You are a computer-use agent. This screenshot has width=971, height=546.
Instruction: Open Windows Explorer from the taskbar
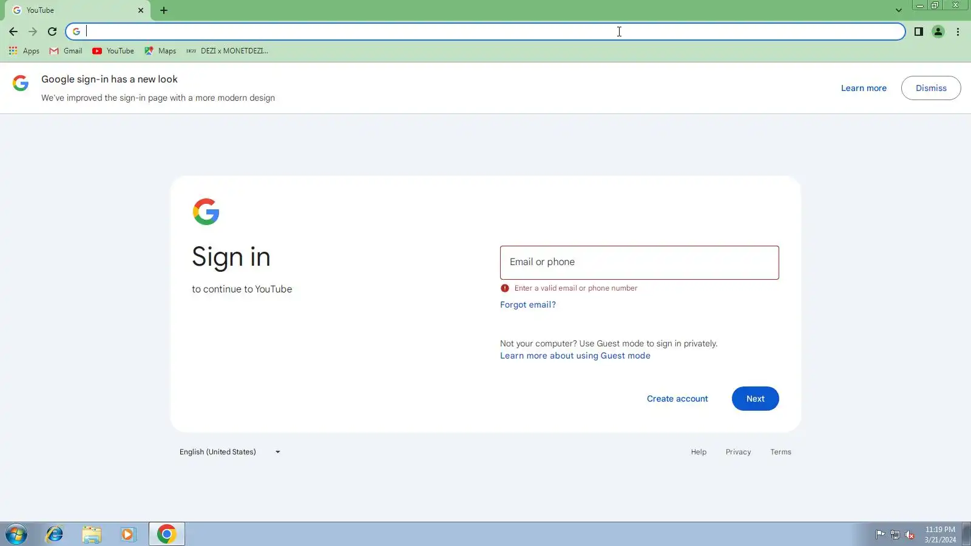point(92,534)
